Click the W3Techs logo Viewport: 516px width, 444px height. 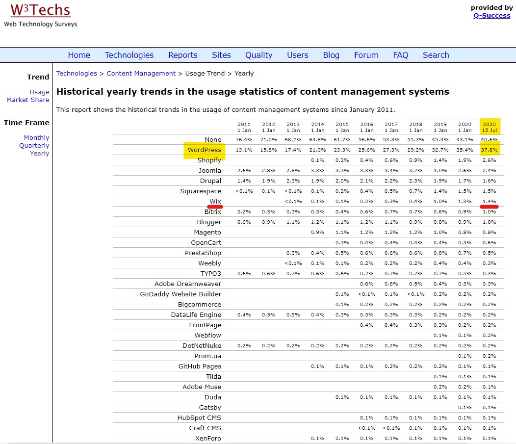click(x=40, y=15)
